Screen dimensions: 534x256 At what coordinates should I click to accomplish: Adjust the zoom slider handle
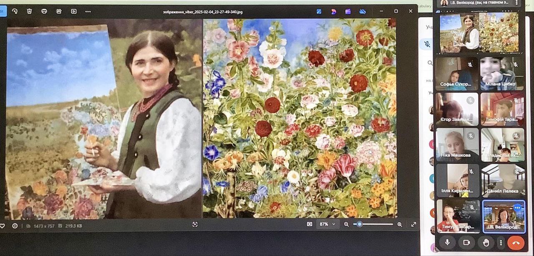pos(360,224)
